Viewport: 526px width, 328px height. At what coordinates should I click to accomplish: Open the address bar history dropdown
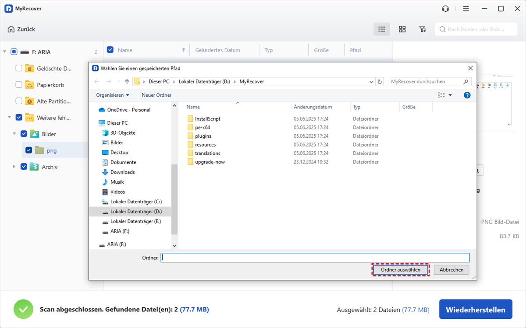[371, 82]
